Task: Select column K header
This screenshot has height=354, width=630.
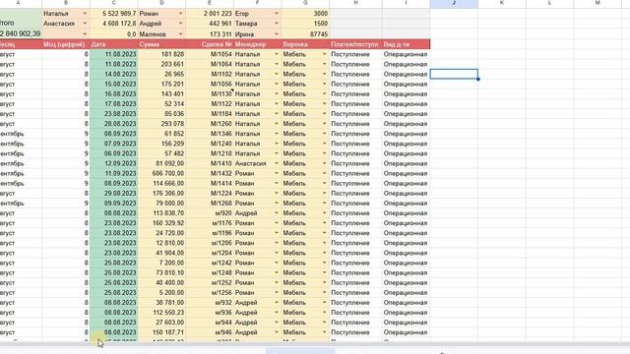Action: (502, 3)
